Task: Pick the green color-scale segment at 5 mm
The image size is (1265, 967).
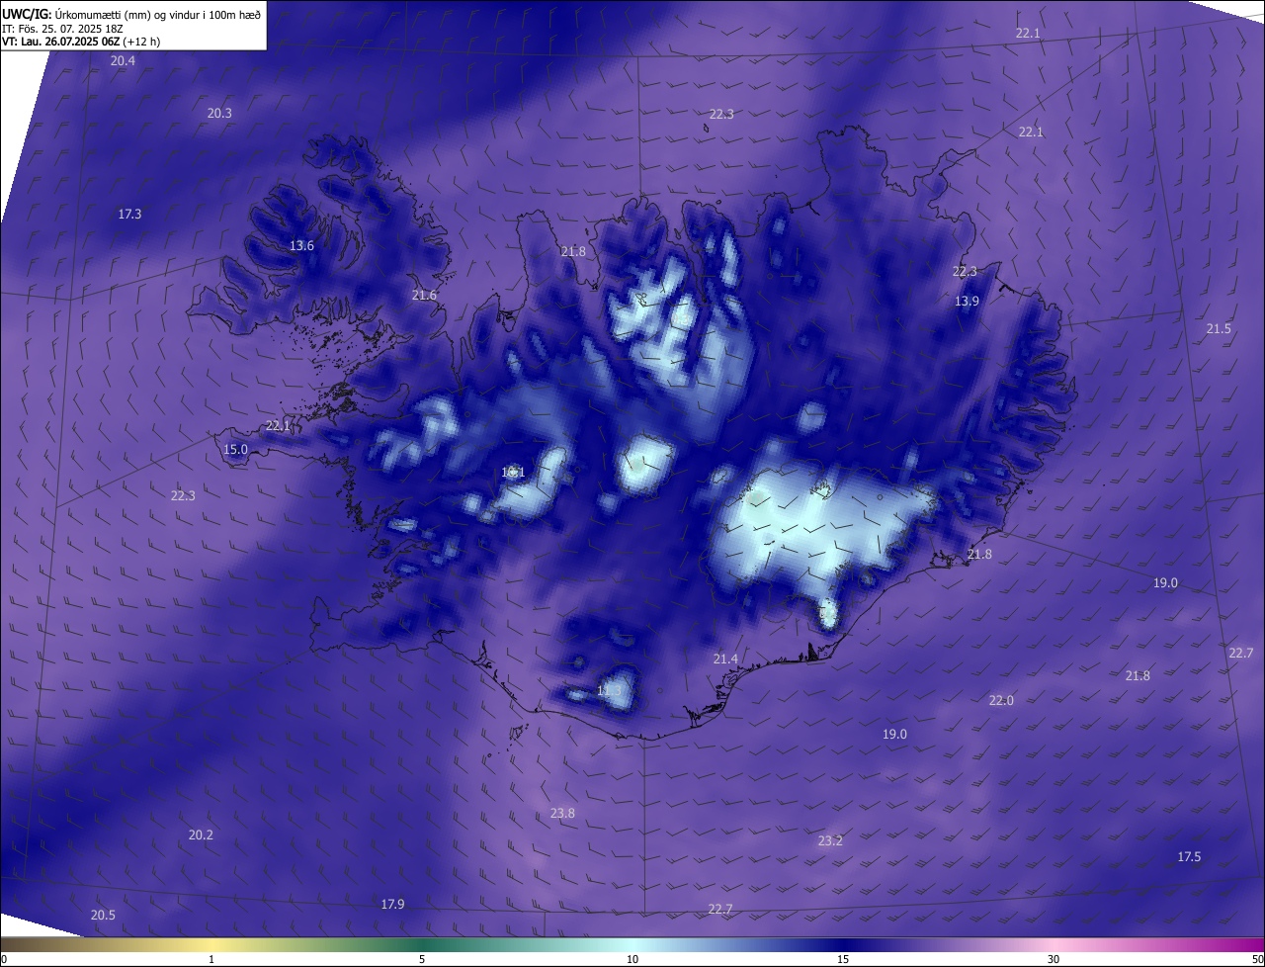Action: pos(422,945)
